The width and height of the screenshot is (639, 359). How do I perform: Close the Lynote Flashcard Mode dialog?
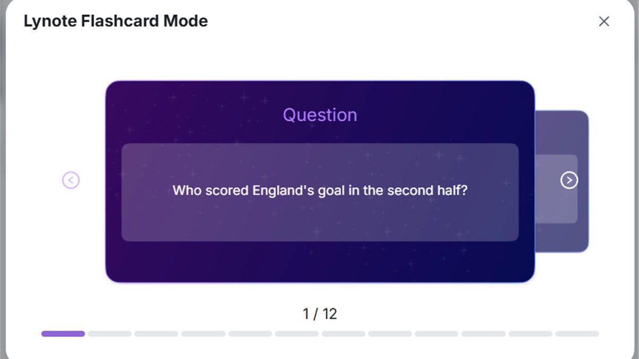coord(604,21)
